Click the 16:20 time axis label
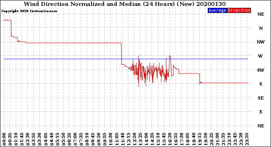This screenshot has height=147, width=271. 170,139
